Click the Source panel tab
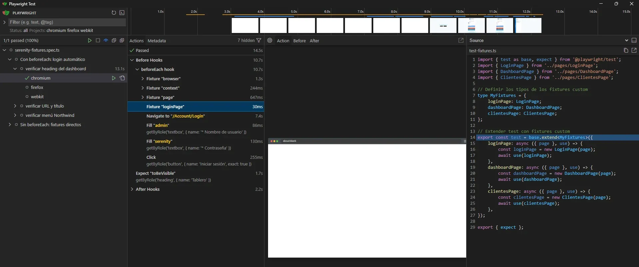 (x=477, y=40)
